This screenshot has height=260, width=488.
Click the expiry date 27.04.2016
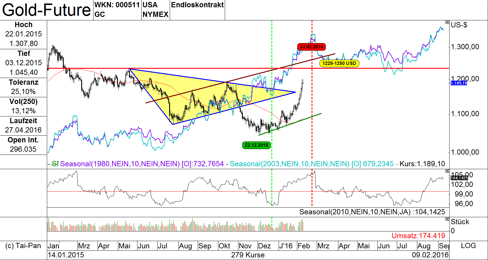pos(24,130)
